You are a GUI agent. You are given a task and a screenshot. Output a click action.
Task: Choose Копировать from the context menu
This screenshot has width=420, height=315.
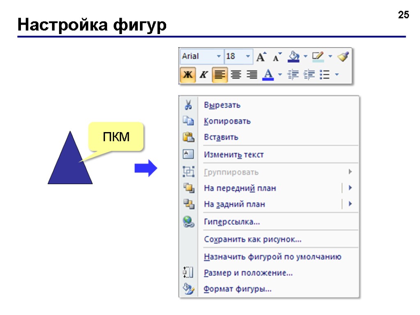click(269, 121)
